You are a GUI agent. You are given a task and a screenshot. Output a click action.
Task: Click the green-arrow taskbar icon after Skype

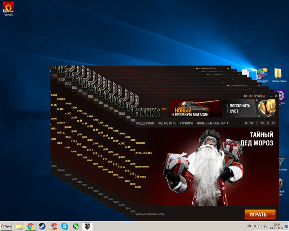76,226
